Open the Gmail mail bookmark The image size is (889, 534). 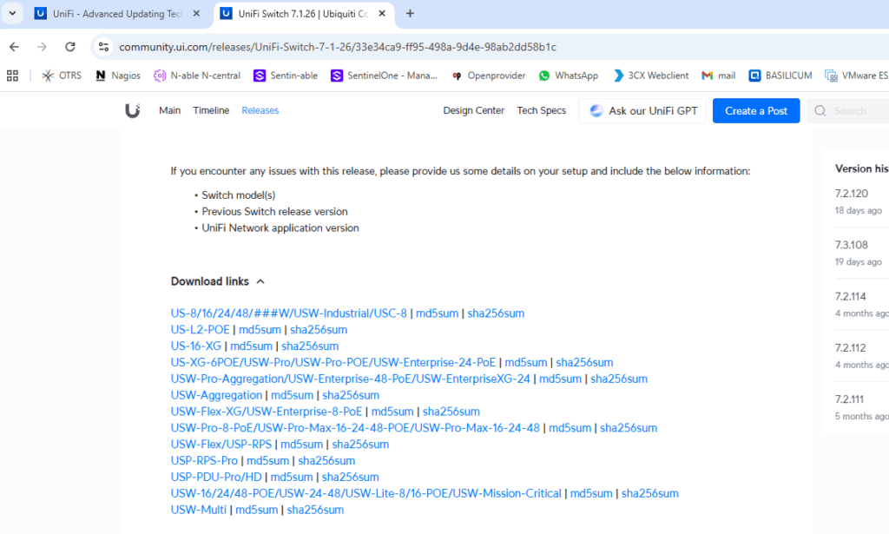click(718, 76)
